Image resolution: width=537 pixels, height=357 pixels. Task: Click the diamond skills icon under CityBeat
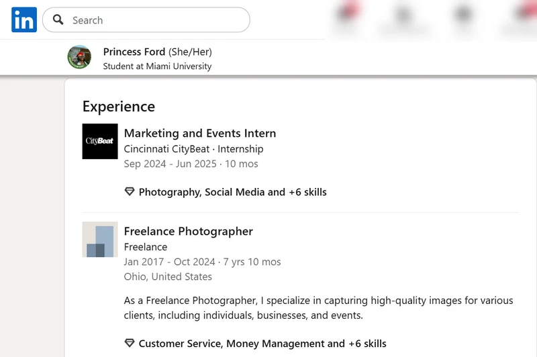(130, 191)
